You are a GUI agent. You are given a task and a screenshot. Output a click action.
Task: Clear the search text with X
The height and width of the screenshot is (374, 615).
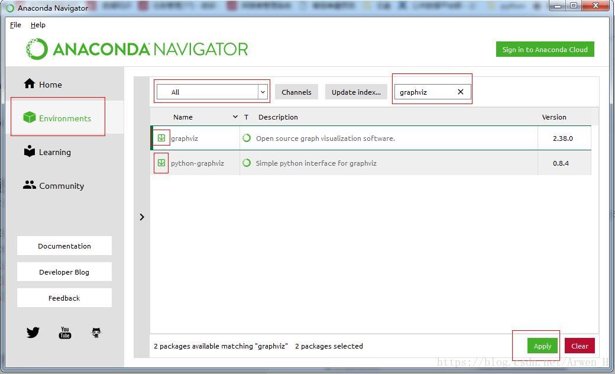[461, 92]
